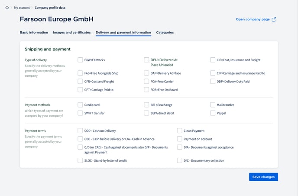Select SEPA direct debit checkbox
Viewport: 298px width, 196px height.
(146, 113)
